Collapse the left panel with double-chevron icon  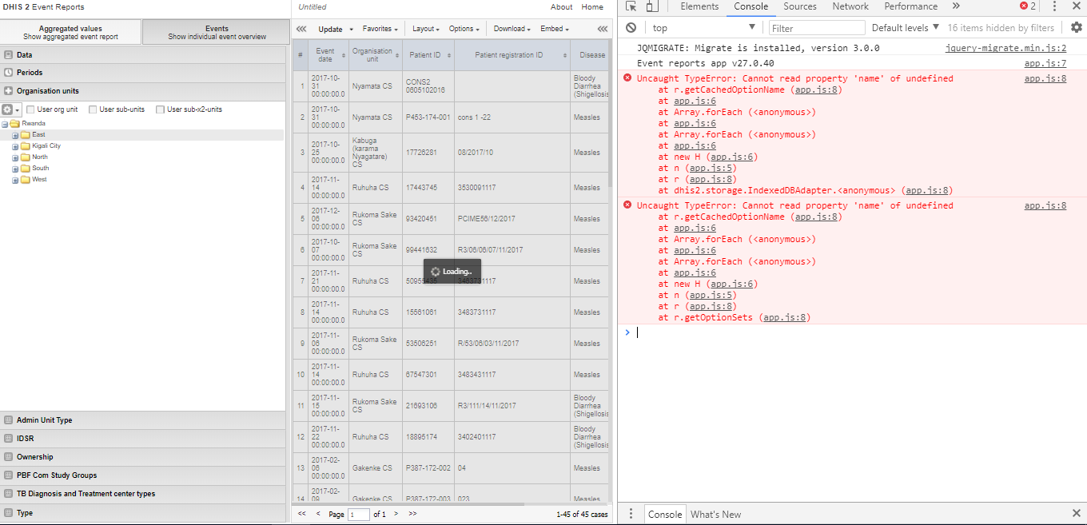[x=301, y=29]
